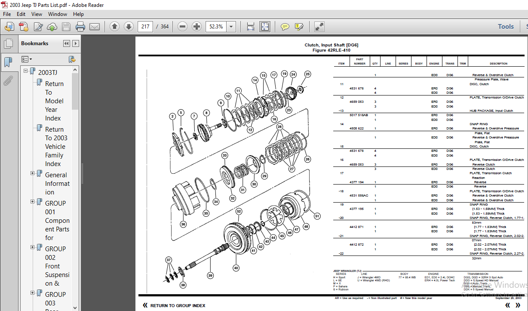The height and width of the screenshot is (311, 528).
Task: Click the Open file toolbar icon
Action: pyautogui.click(x=9, y=27)
